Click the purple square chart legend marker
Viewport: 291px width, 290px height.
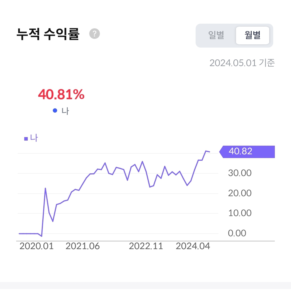(26, 139)
